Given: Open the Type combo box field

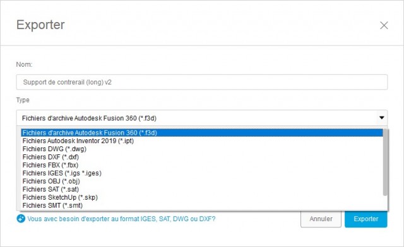Looking at the screenshot, I should tap(202, 118).
